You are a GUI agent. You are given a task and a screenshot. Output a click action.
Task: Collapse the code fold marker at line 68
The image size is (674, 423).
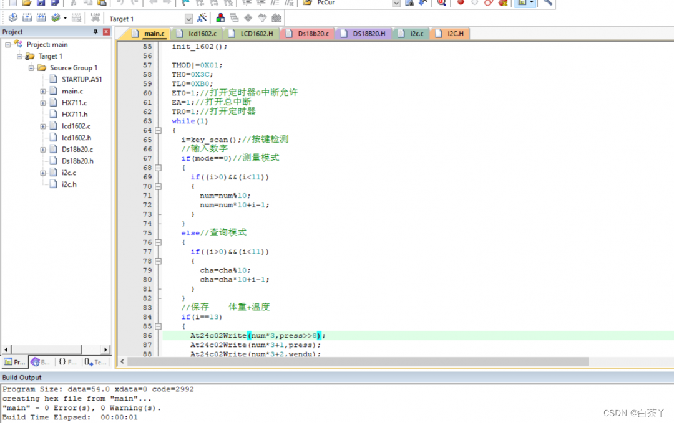(x=158, y=168)
